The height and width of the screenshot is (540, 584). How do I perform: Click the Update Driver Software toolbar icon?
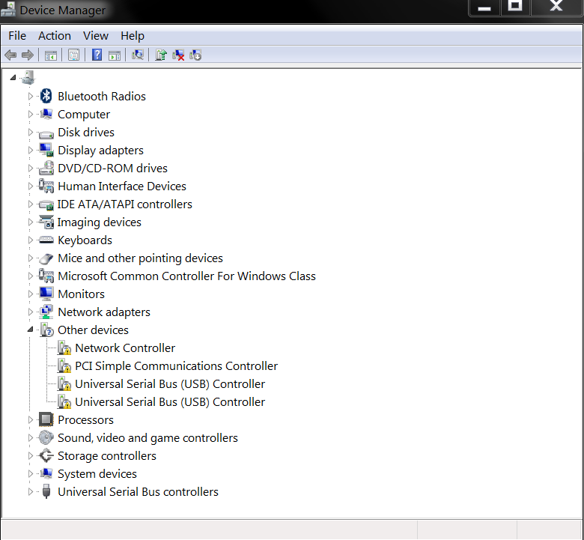[x=160, y=55]
